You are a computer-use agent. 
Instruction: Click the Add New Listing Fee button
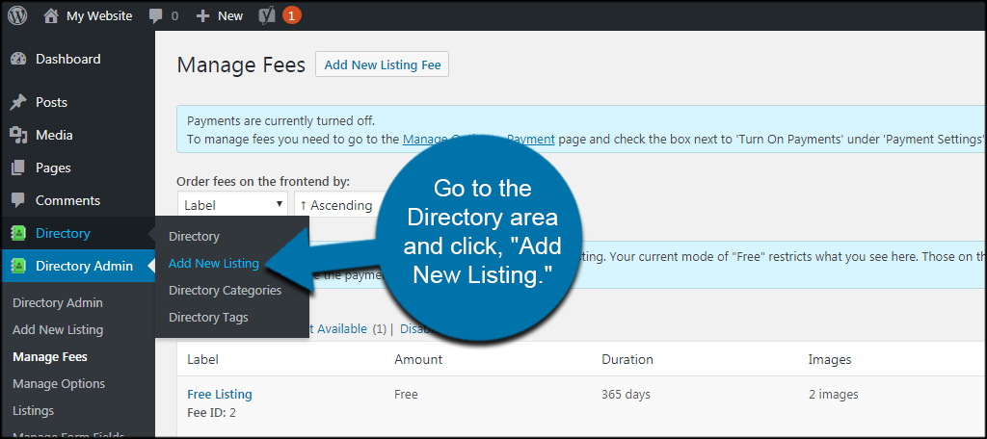[x=382, y=65]
